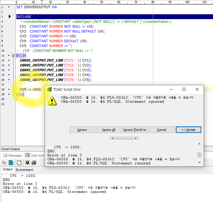Image resolution: width=213 pixels, height=202 pixels.
Task: Click the breakpoint dot on line 16
Action: 9,80
